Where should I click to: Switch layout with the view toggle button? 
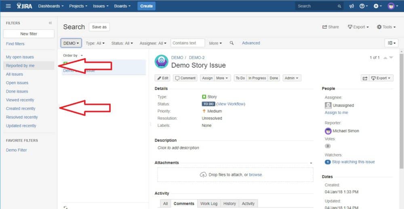tap(391, 43)
